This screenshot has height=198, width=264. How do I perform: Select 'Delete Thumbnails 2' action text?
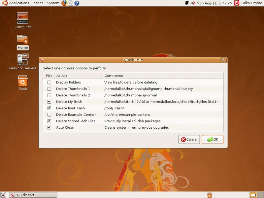click(x=73, y=95)
